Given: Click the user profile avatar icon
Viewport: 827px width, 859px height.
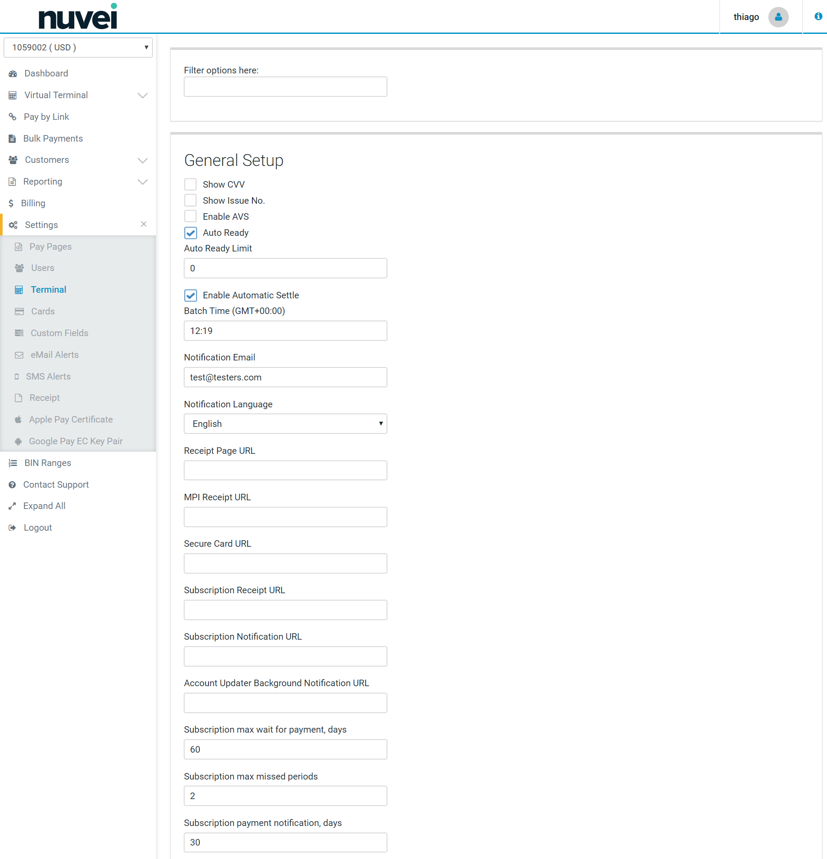Looking at the screenshot, I should point(778,17).
